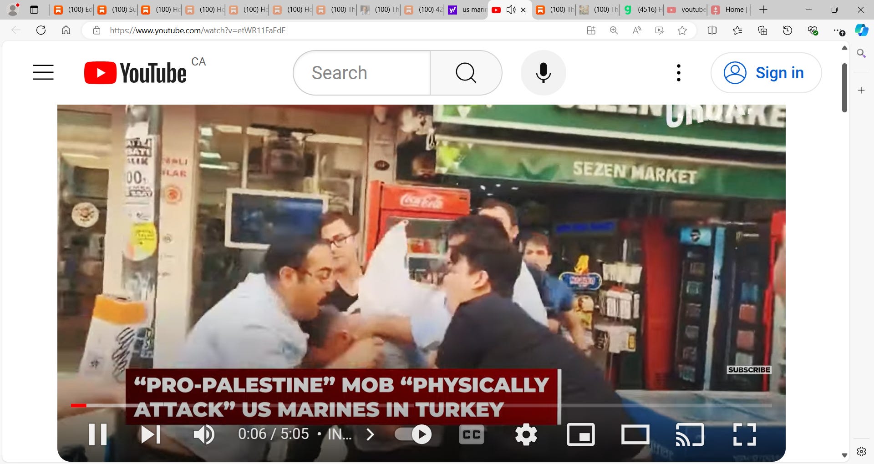Mute the video player volume
The height and width of the screenshot is (464, 874).
pyautogui.click(x=204, y=434)
